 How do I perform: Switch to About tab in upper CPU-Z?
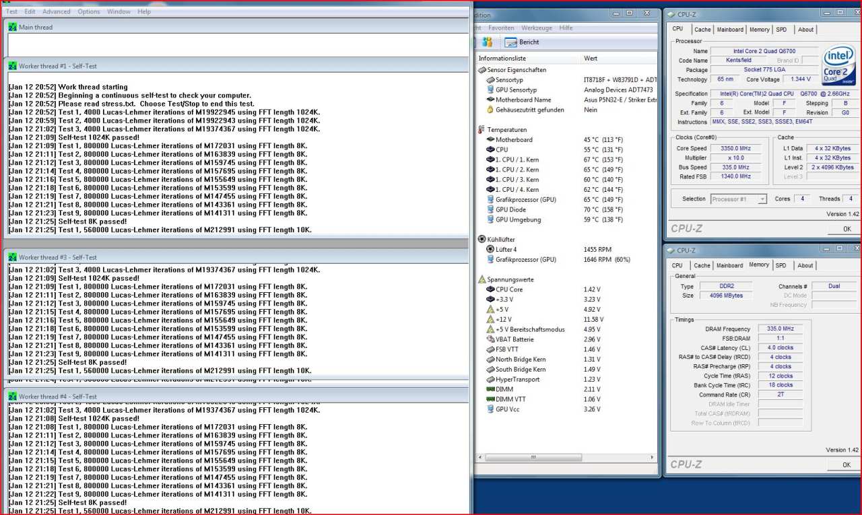(x=805, y=30)
